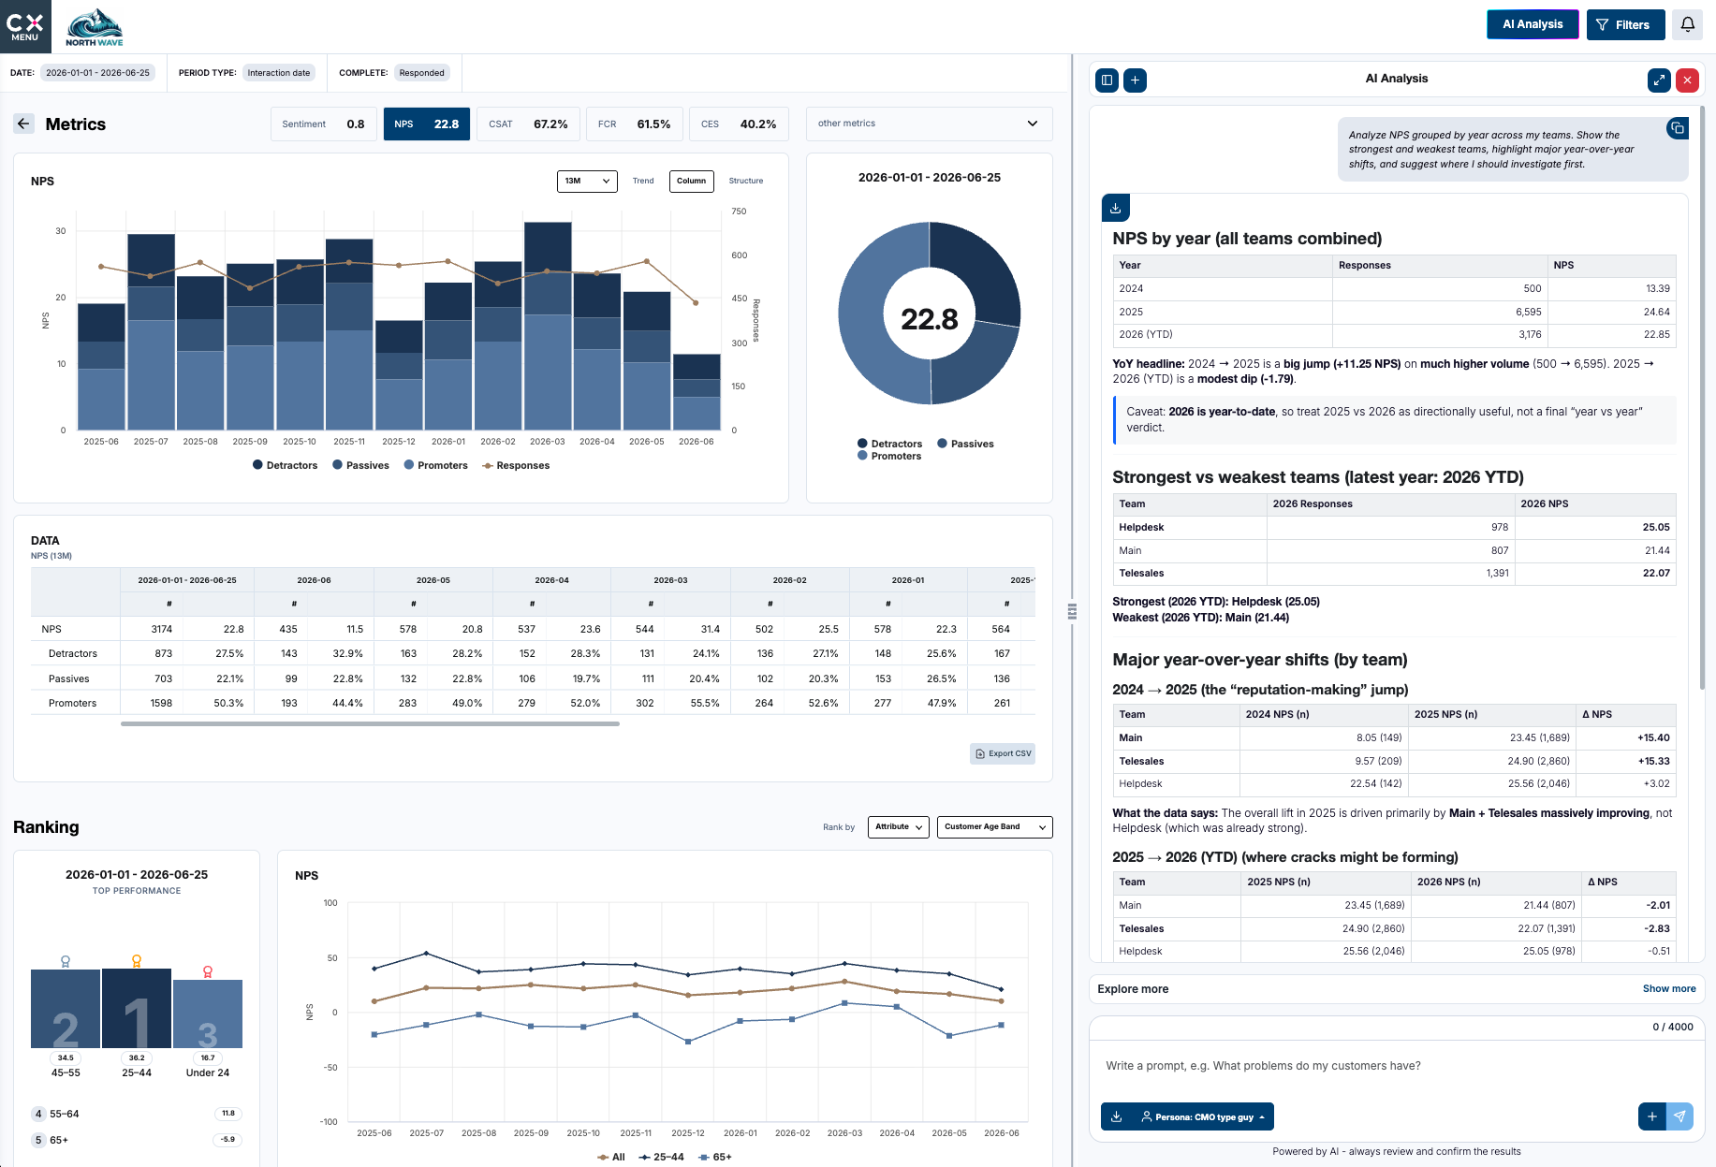Image resolution: width=1716 pixels, height=1167 pixels.
Task: Click the first place medal icon
Action: click(x=137, y=960)
